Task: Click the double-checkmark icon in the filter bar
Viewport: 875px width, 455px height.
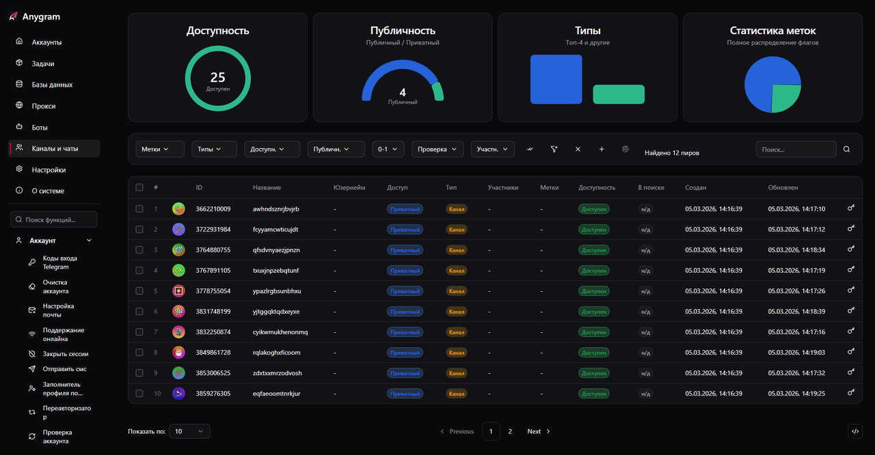Action: click(530, 149)
